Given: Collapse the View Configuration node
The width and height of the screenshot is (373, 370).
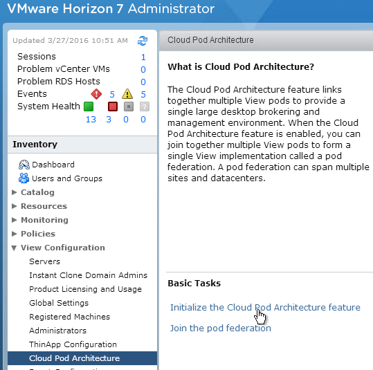Looking at the screenshot, I should tap(14, 248).
